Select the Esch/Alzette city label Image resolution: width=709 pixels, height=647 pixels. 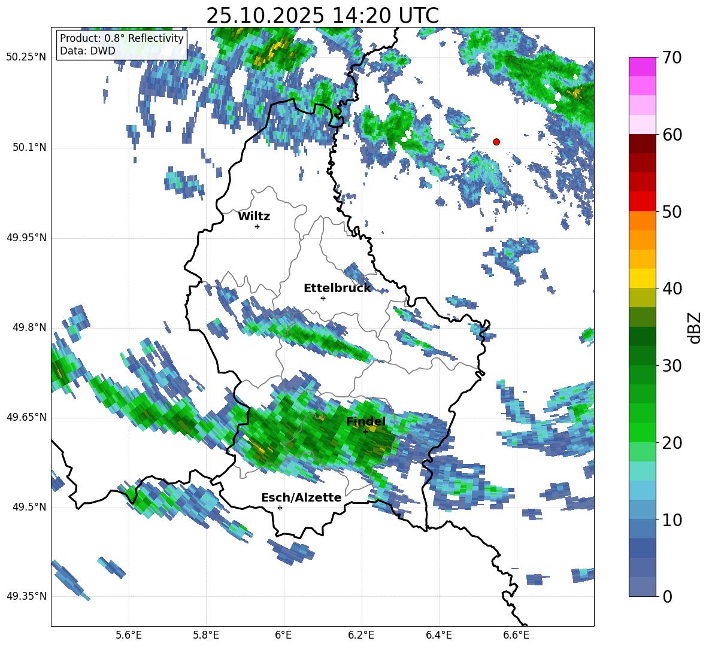point(301,497)
